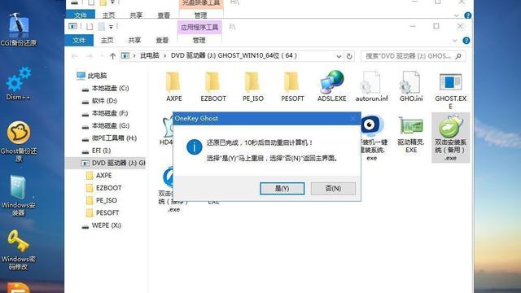
Task: Switch to the 共享 ribbon tab in front window
Action: tap(134, 40)
